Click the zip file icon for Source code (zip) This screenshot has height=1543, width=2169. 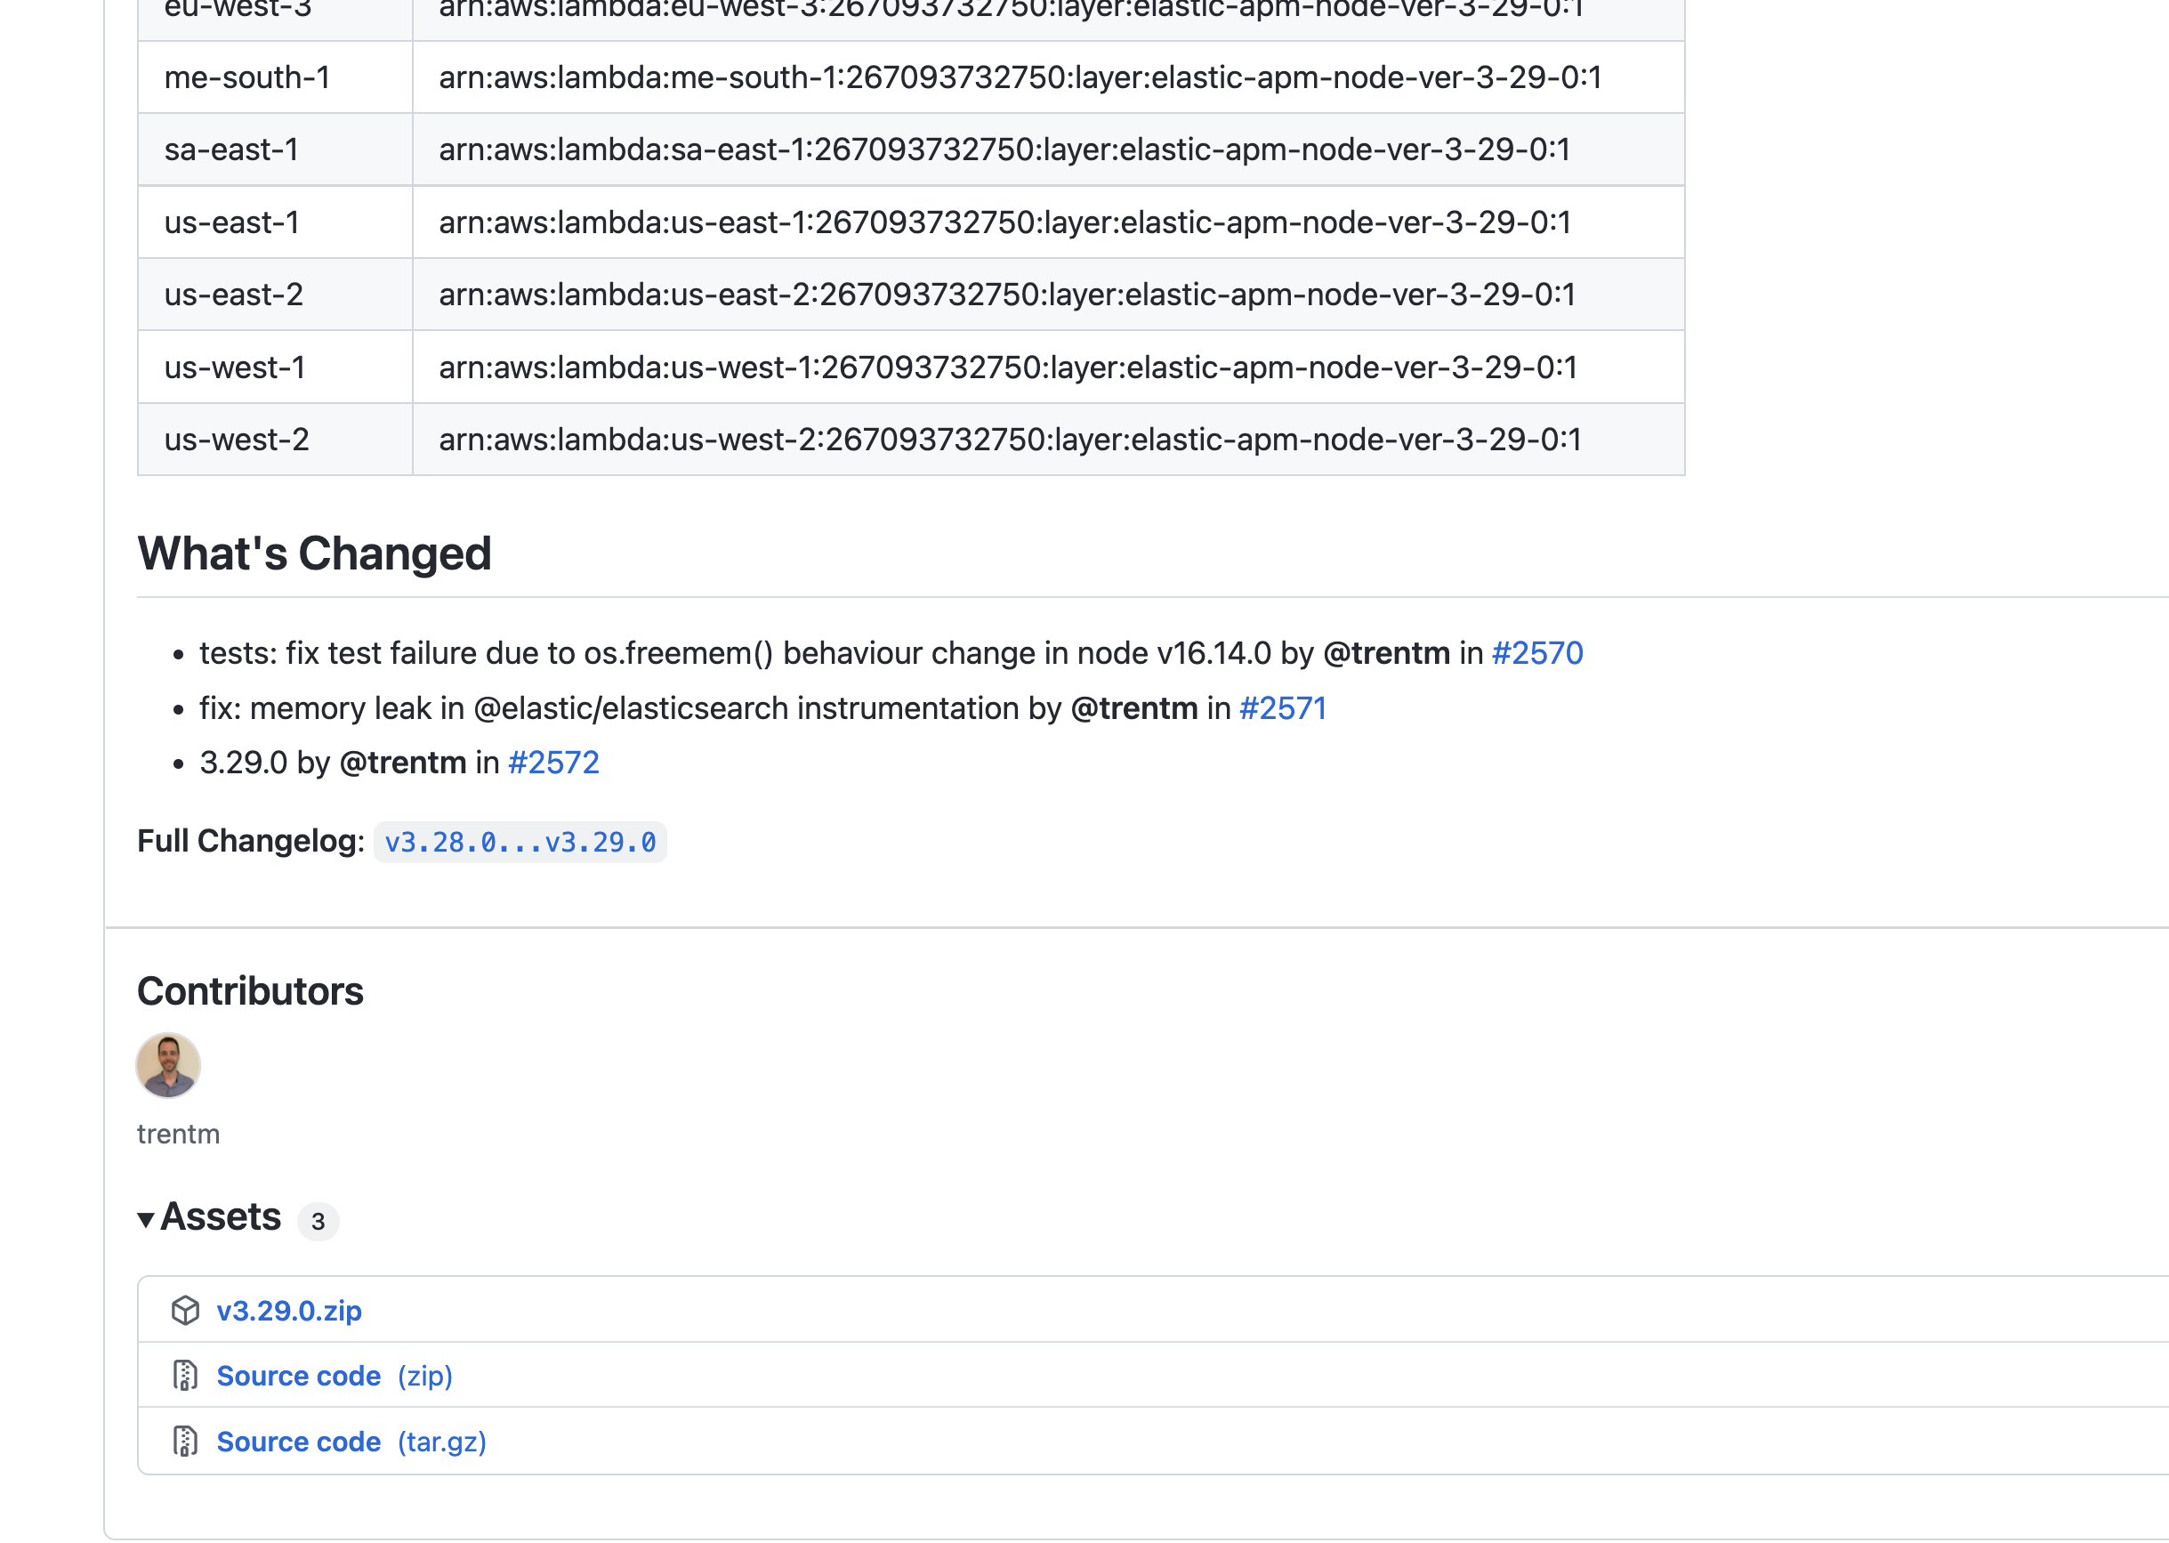[x=185, y=1376]
